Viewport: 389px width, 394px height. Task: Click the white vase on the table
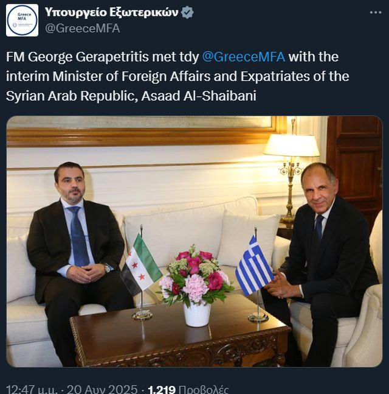(197, 315)
